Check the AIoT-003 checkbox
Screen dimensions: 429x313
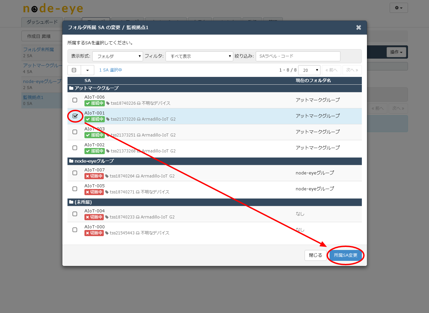tap(75, 132)
